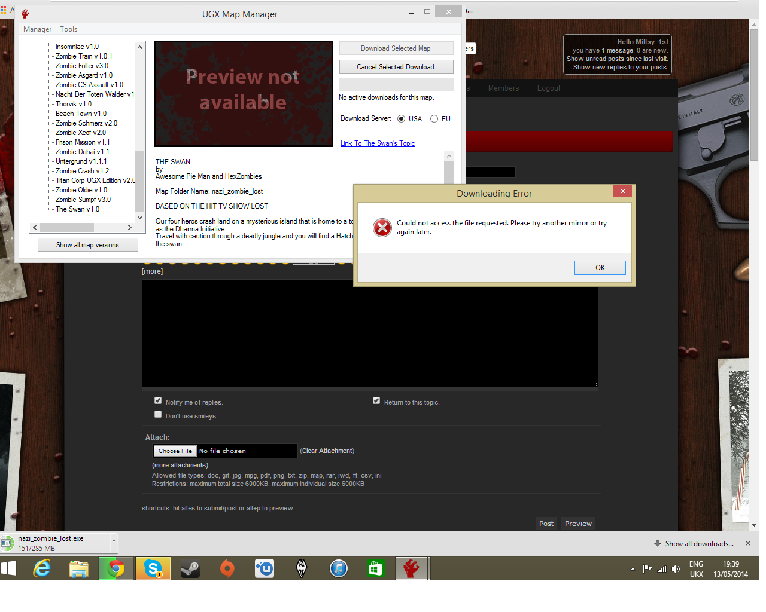This screenshot has width=766, height=612.
Task: Click map list scroll-up arrow
Action: pos(140,47)
